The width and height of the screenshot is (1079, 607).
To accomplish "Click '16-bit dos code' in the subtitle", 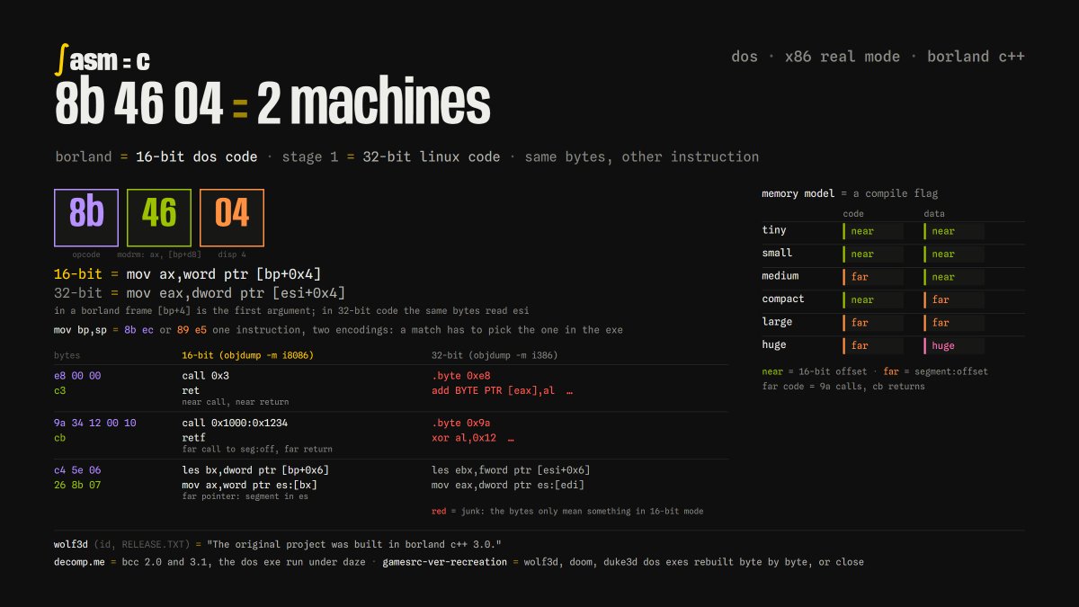I will 196,156.
